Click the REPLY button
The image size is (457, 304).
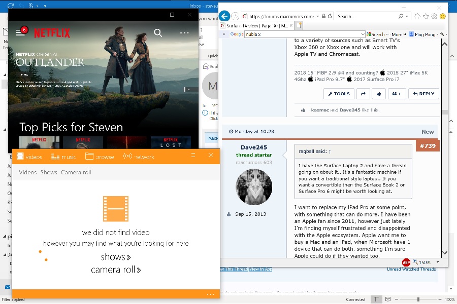pyautogui.click(x=423, y=94)
